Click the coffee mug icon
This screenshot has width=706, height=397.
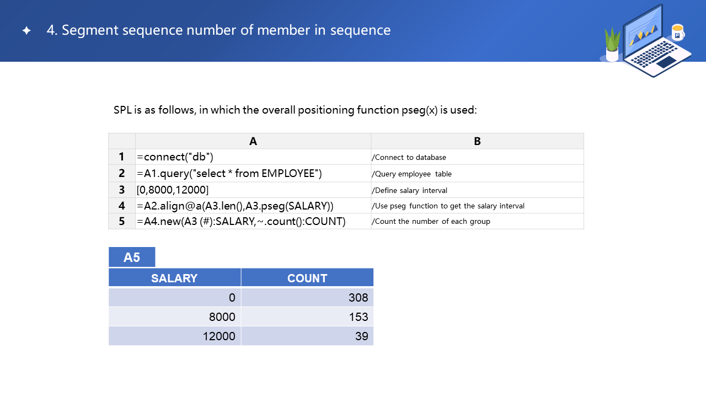(677, 33)
